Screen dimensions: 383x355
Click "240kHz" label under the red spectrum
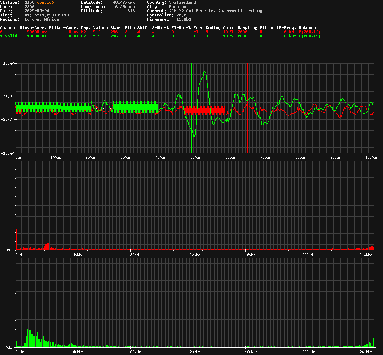point(366,255)
